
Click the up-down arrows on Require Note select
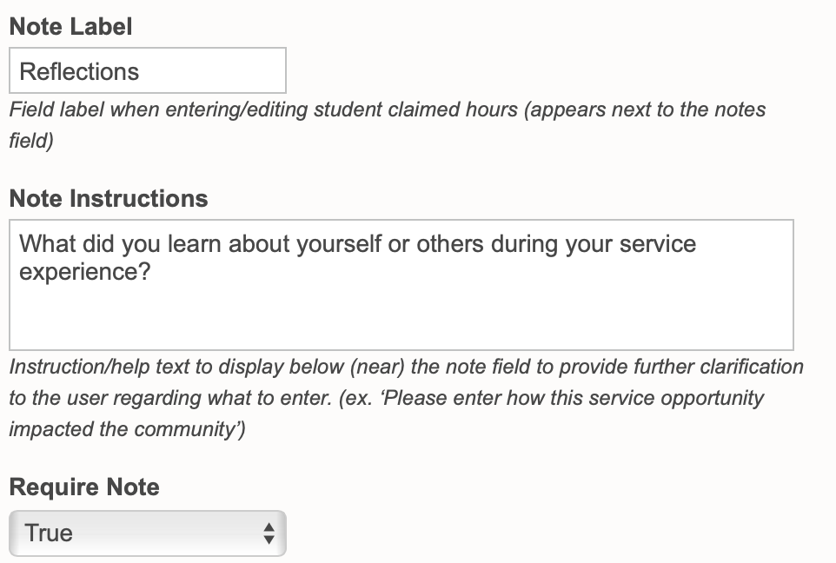(x=269, y=533)
